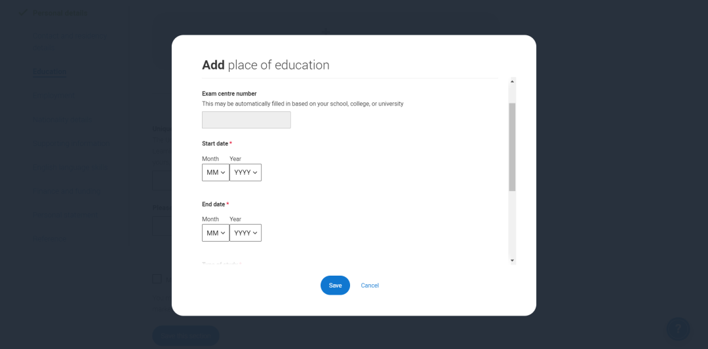The width and height of the screenshot is (708, 349).
Task: Click the blue Save button
Action: point(335,285)
